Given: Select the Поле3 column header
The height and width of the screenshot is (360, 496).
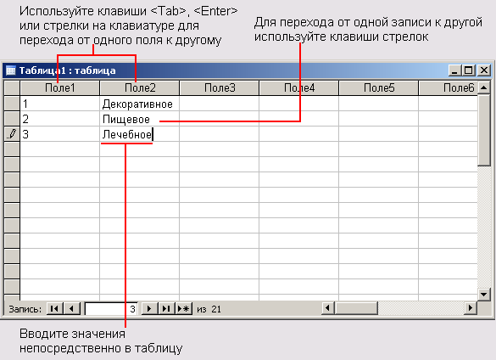Looking at the screenshot, I should tap(220, 87).
